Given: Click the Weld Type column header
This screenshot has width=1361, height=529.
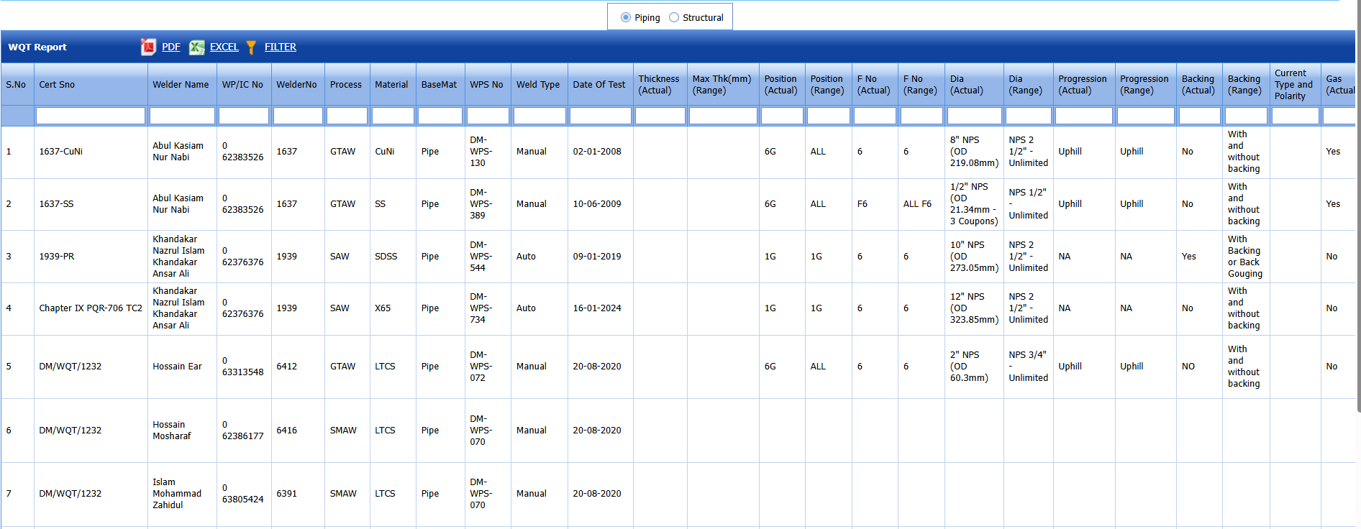Looking at the screenshot, I should [x=538, y=85].
